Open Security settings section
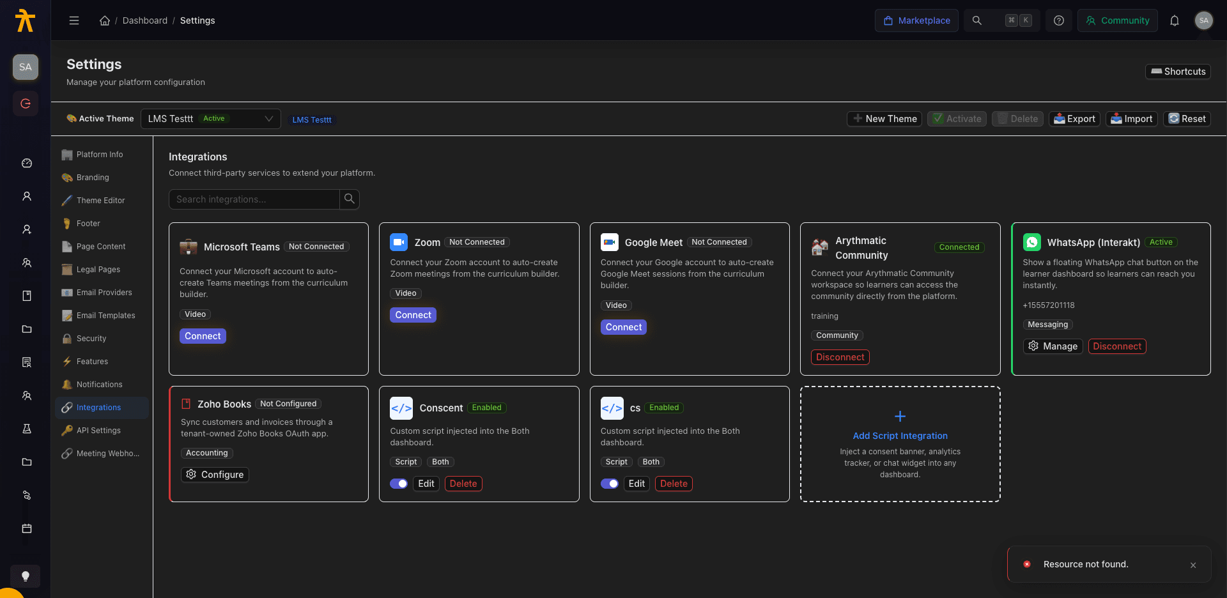This screenshot has width=1227, height=598. pyautogui.click(x=102, y=339)
